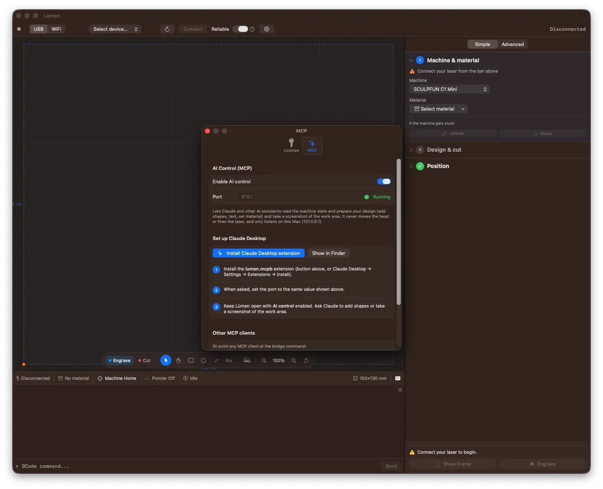Open the License pane in MCP window
The height and width of the screenshot is (489, 603).
291,145
